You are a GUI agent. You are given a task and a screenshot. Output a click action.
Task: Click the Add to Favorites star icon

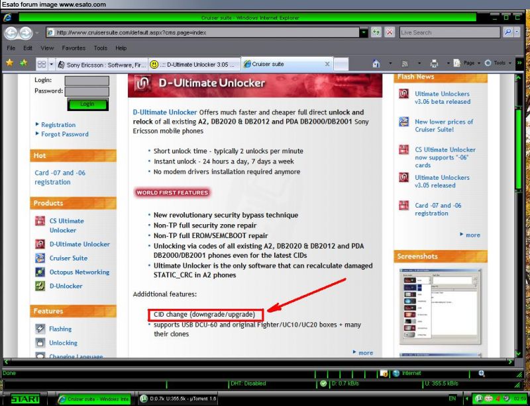pos(24,63)
